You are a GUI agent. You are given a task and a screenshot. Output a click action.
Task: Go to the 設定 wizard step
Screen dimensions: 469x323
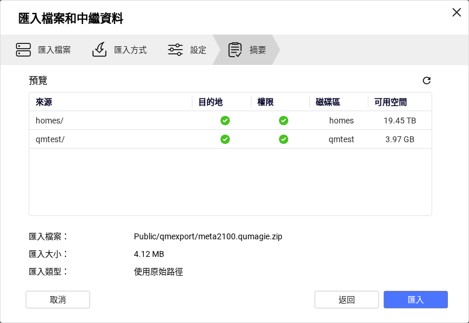(x=187, y=50)
